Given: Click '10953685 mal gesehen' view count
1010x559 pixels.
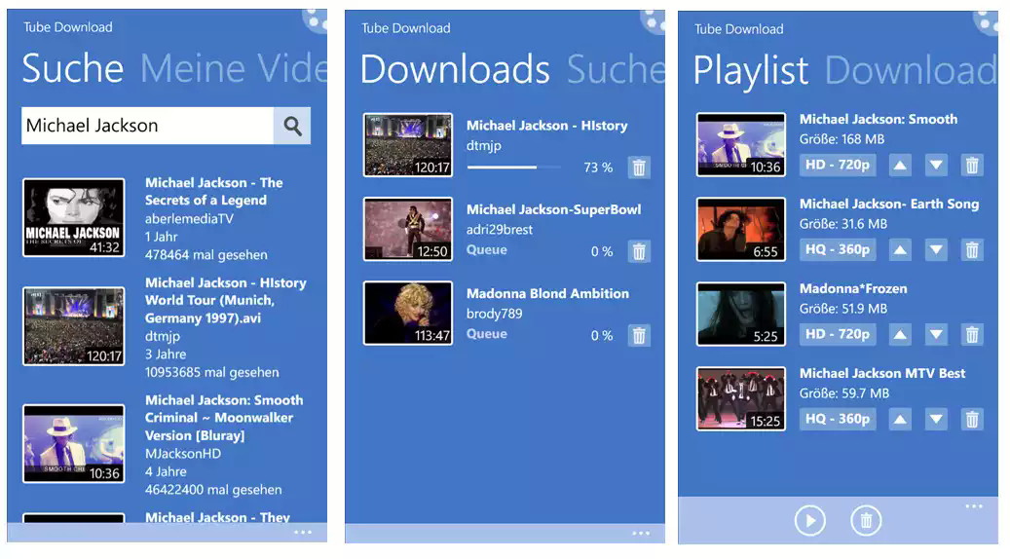Looking at the screenshot, I should pyautogui.click(x=212, y=372).
